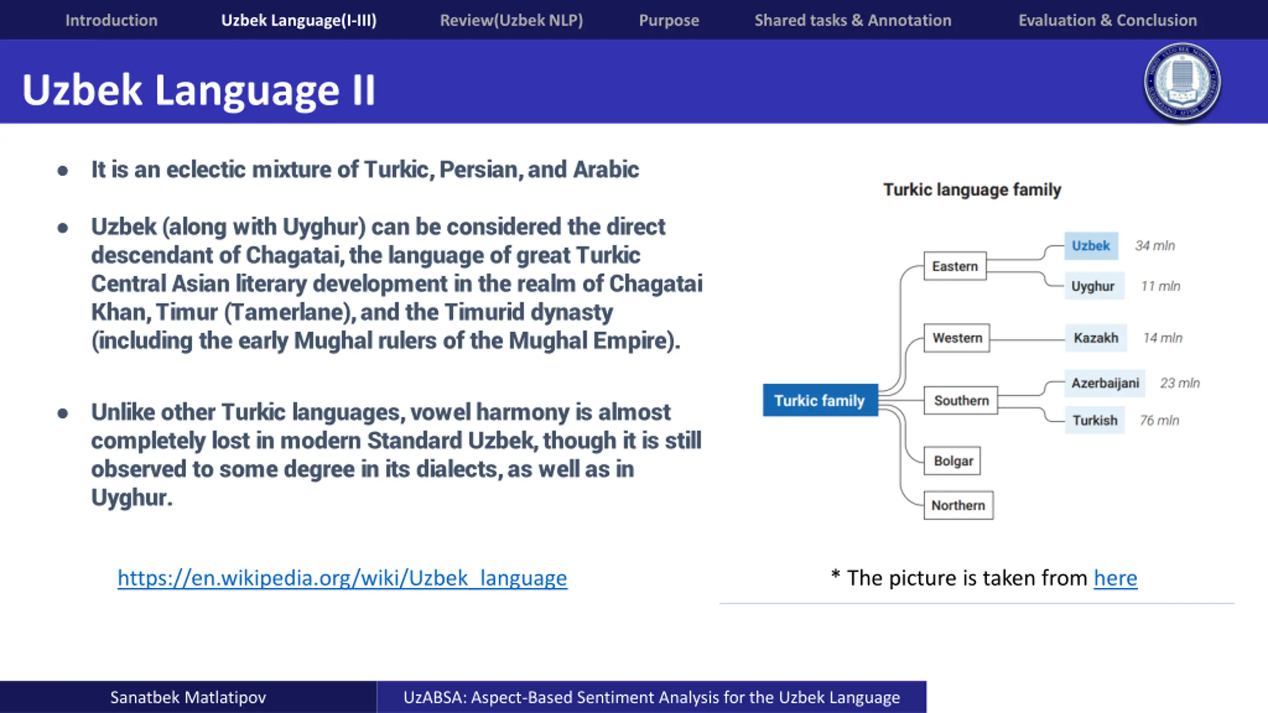Go to Review(Uzbek NLP) section

tap(511, 20)
